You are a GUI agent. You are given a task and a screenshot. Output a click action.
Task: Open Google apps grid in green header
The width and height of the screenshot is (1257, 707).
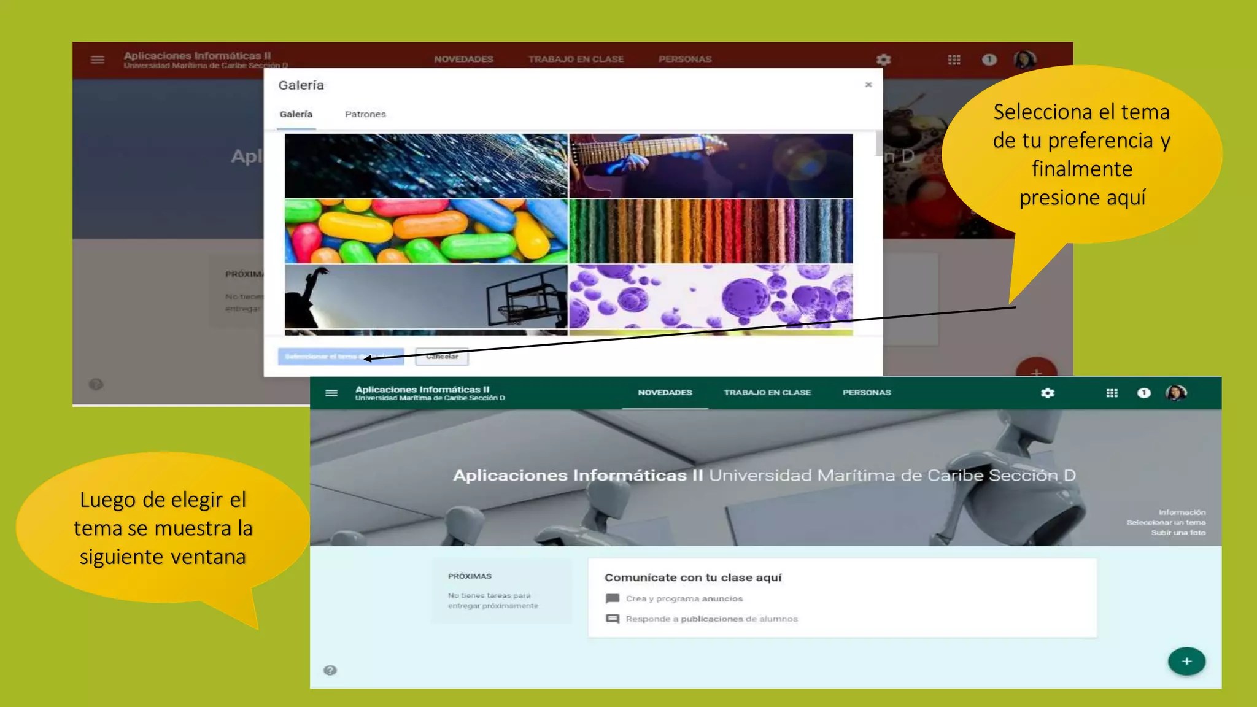[1112, 393]
